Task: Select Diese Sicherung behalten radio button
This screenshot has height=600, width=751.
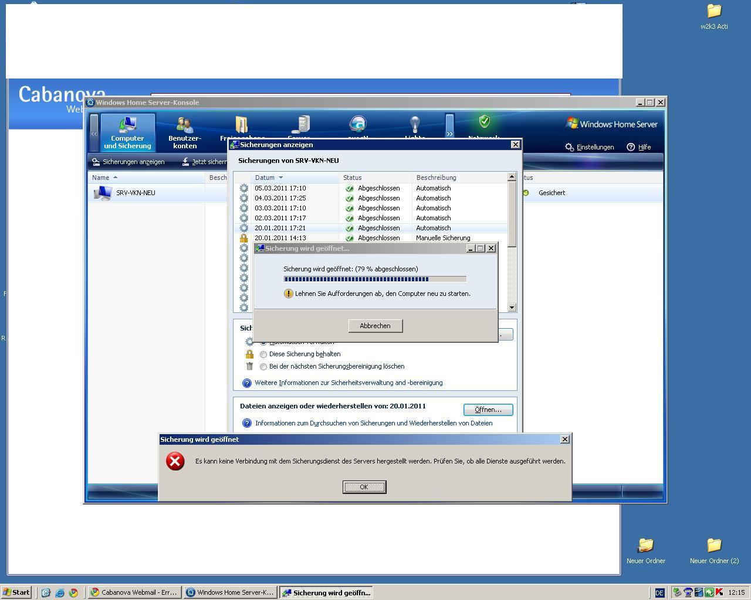Action: [263, 354]
